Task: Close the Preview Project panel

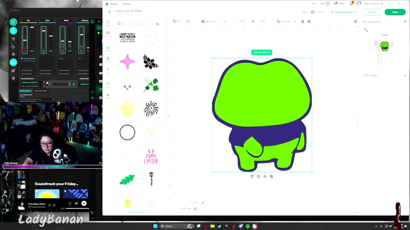Action: tap(405, 21)
